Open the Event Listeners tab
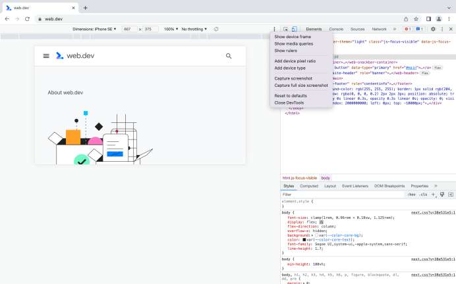The width and height of the screenshot is (456, 284). point(355,186)
